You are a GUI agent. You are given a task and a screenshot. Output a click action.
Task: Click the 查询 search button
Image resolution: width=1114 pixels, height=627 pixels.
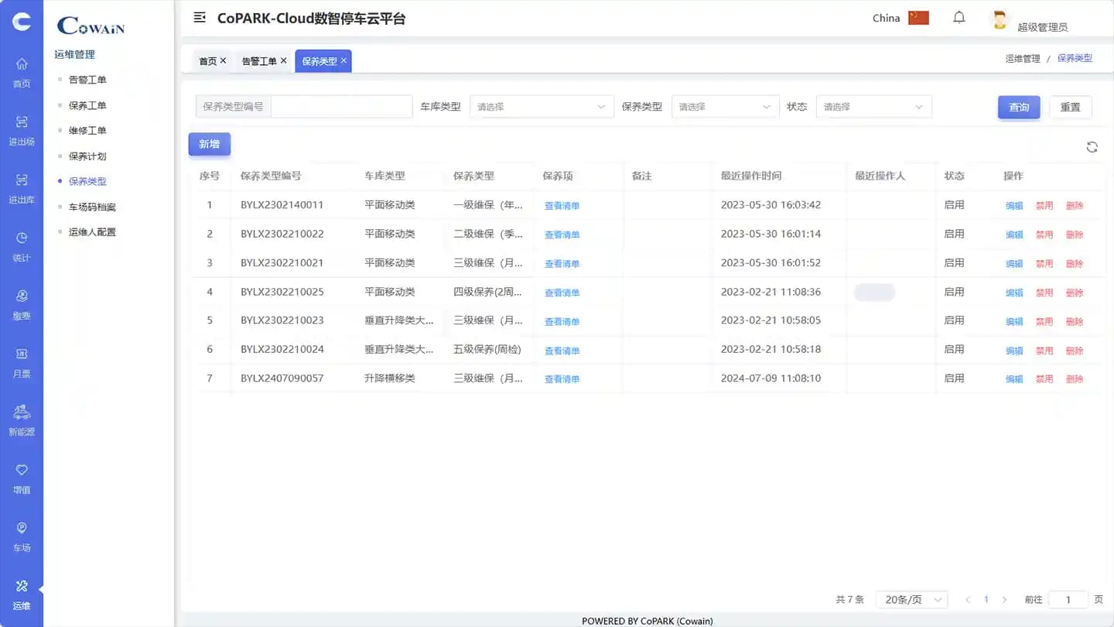coord(1019,107)
